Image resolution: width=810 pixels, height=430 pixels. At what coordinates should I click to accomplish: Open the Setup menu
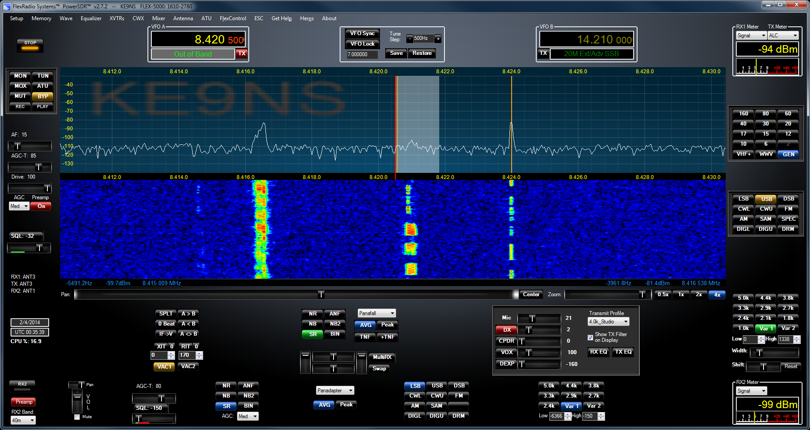(17, 18)
